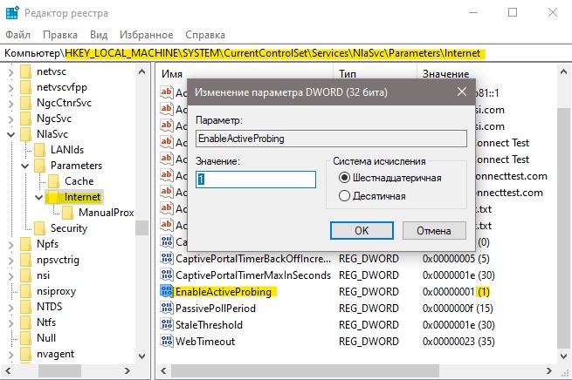The image size is (572, 380).
Task: Select the WebTimeout value name
Action: [205, 342]
